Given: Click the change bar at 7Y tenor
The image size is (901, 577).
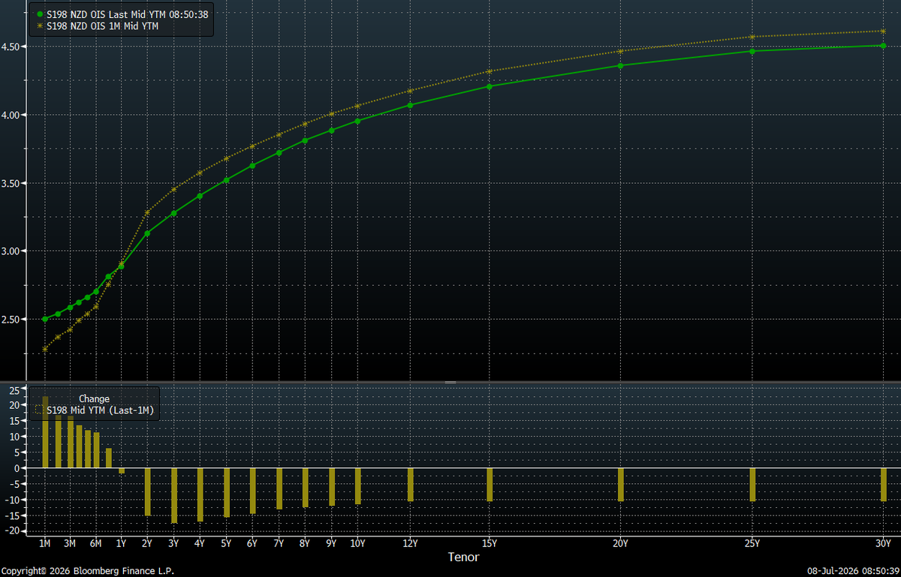Looking at the screenshot, I should (x=279, y=489).
